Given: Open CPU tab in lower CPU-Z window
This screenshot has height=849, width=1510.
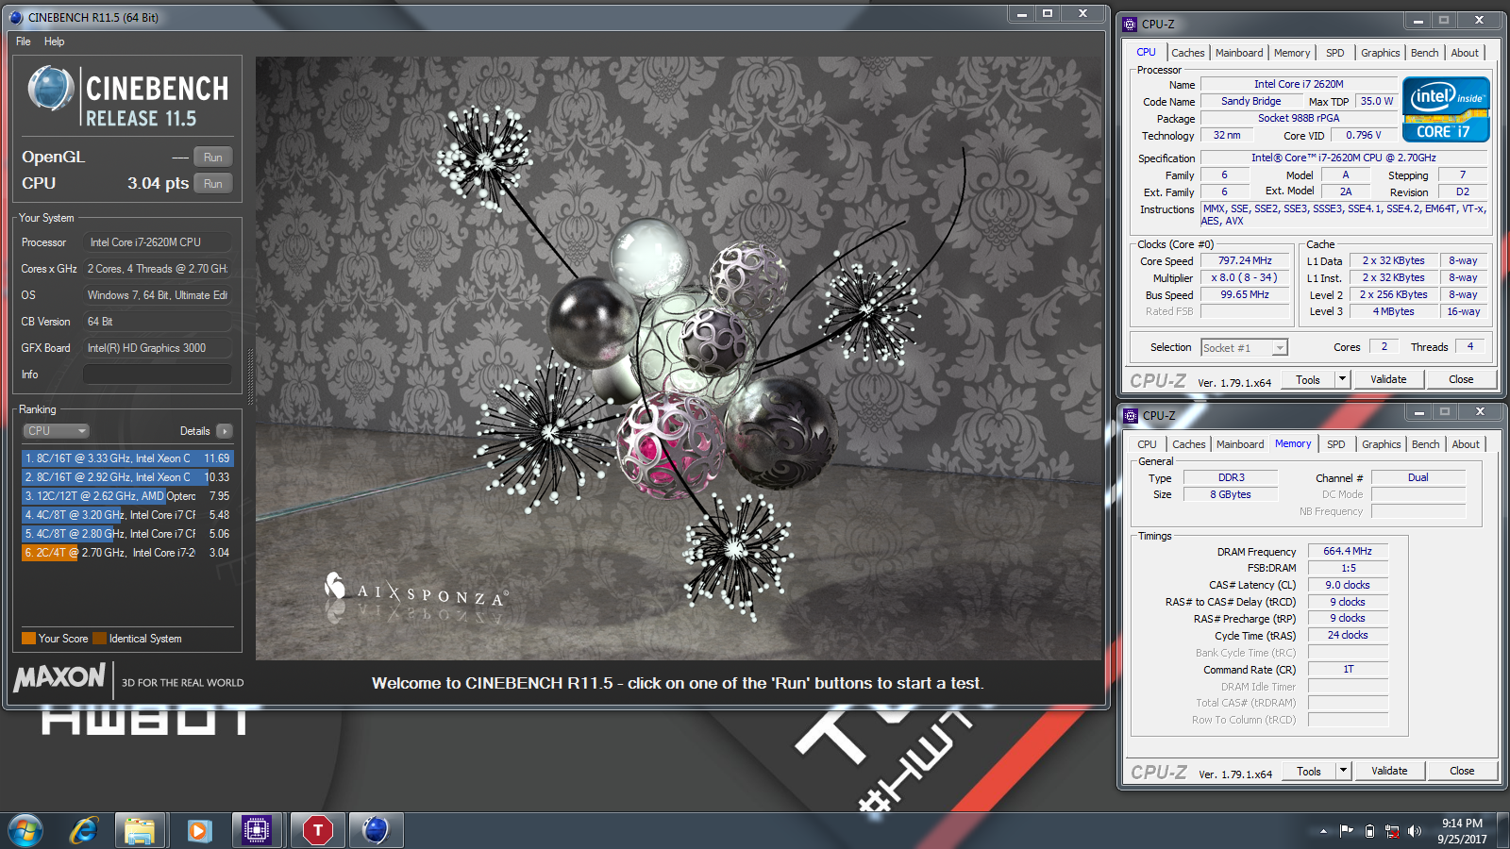Looking at the screenshot, I should [x=1147, y=444].
